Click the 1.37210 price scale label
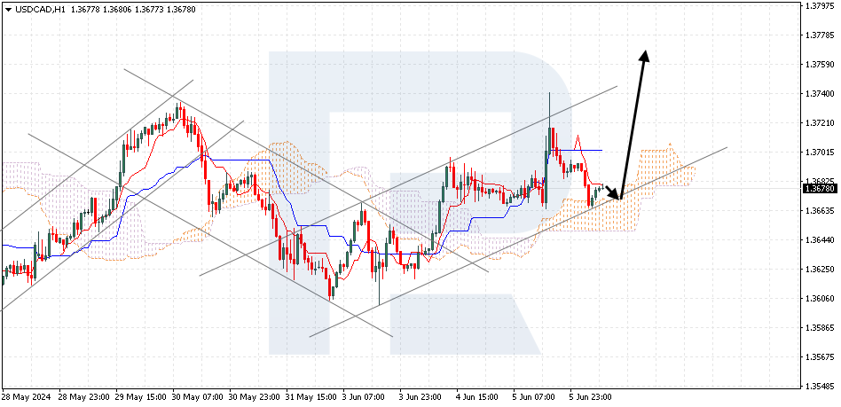 [x=821, y=123]
